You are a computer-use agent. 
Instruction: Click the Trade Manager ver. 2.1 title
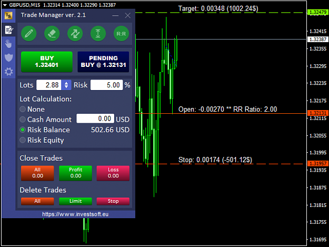click(53, 15)
